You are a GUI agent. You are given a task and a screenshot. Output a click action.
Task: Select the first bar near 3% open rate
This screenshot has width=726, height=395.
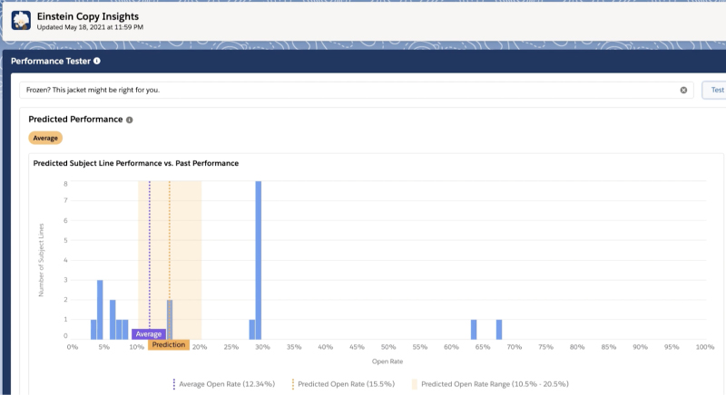pos(93,330)
